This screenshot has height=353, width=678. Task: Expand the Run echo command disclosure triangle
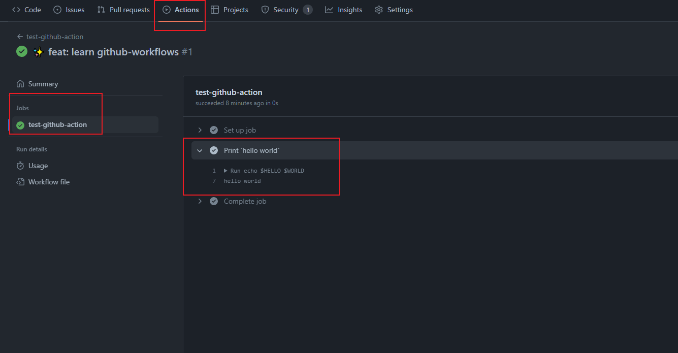[x=225, y=171]
